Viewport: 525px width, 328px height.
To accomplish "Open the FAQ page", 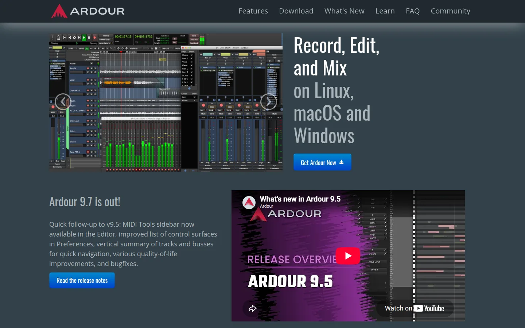I will [413, 11].
